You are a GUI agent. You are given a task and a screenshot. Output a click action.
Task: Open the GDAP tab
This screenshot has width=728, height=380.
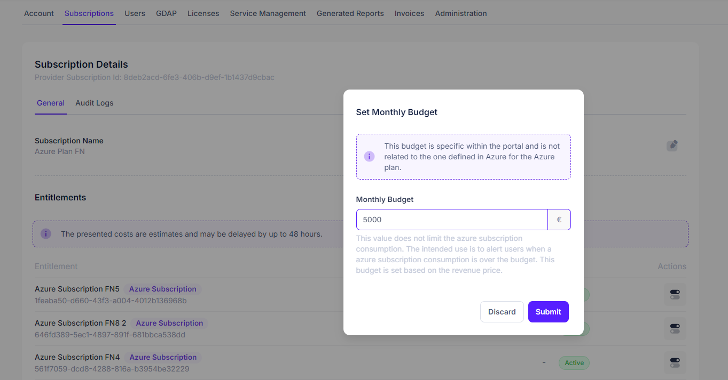click(166, 13)
